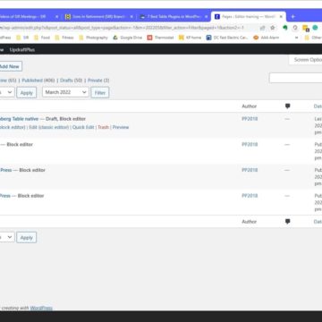This screenshot has height=322, width=322.
Task: Open the SIR bookmarks folder
Action: [22, 38]
